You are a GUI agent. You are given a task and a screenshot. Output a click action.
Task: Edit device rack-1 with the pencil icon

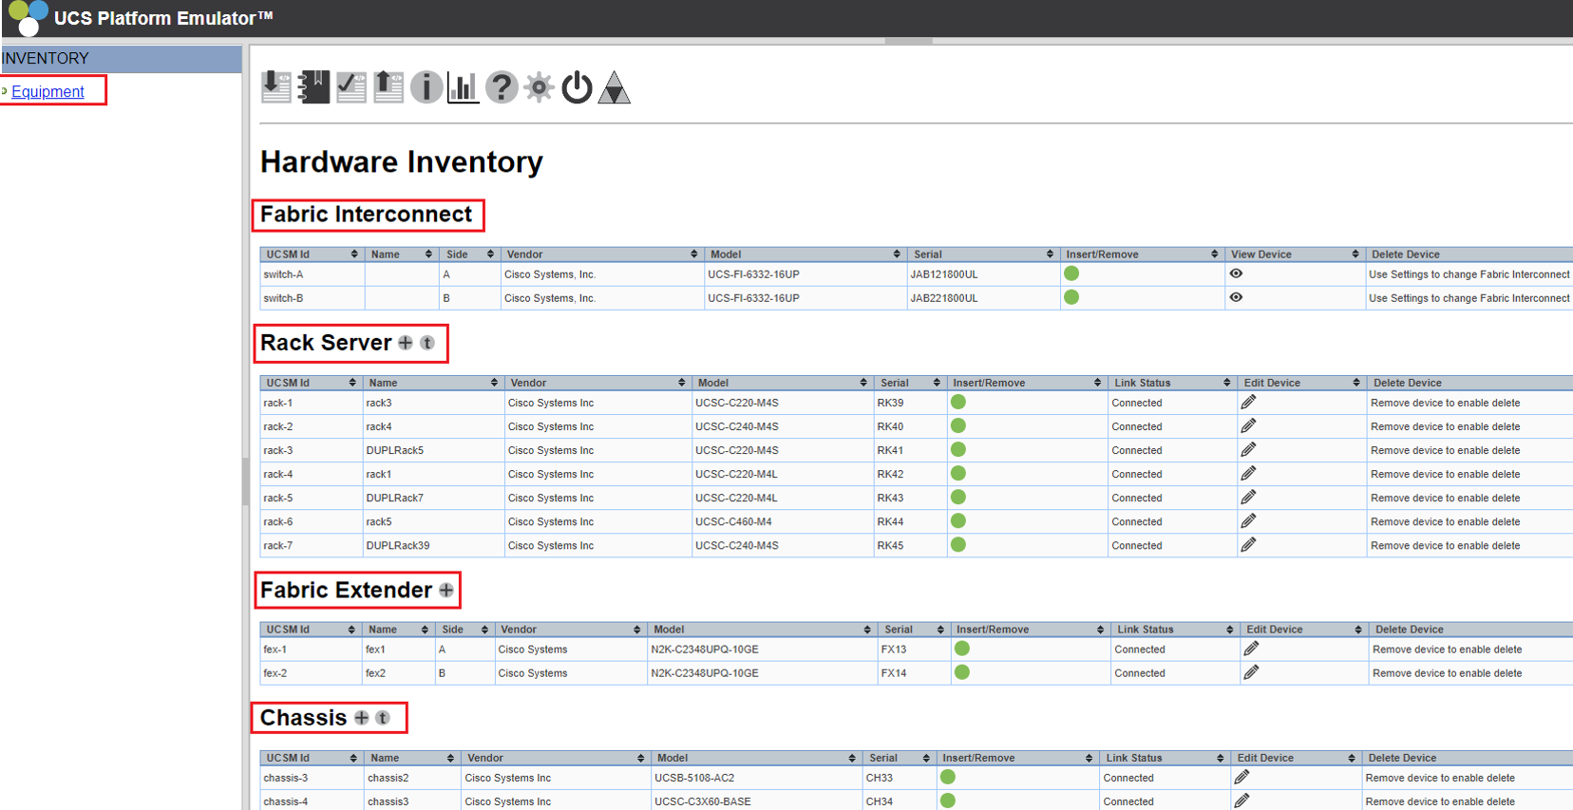[x=1249, y=402]
